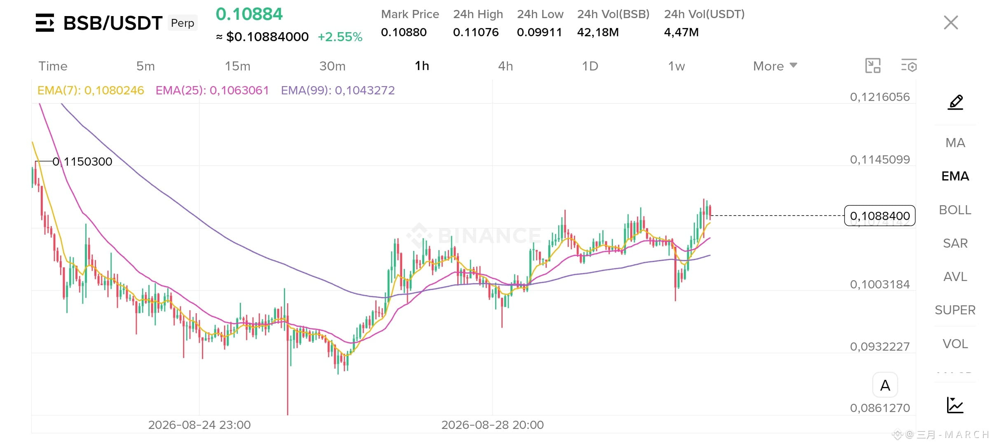
Task: Select the drawing pencil tool
Action: (x=955, y=102)
